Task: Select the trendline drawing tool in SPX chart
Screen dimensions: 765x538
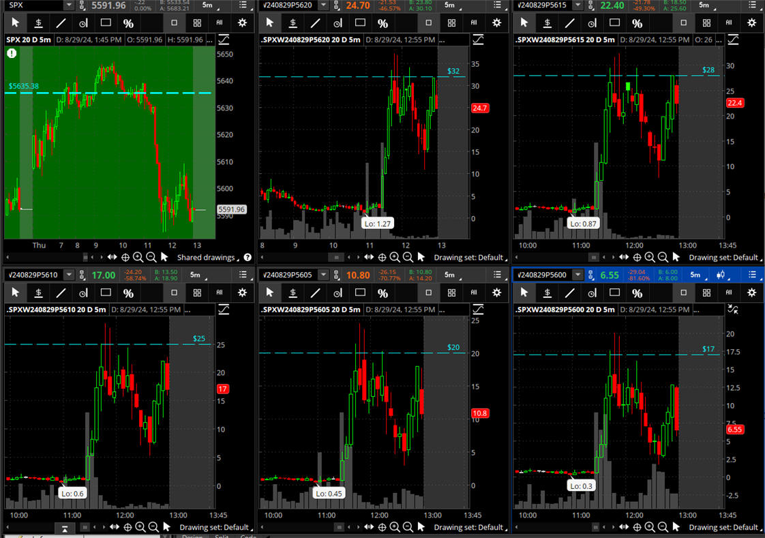Action: 61,23
